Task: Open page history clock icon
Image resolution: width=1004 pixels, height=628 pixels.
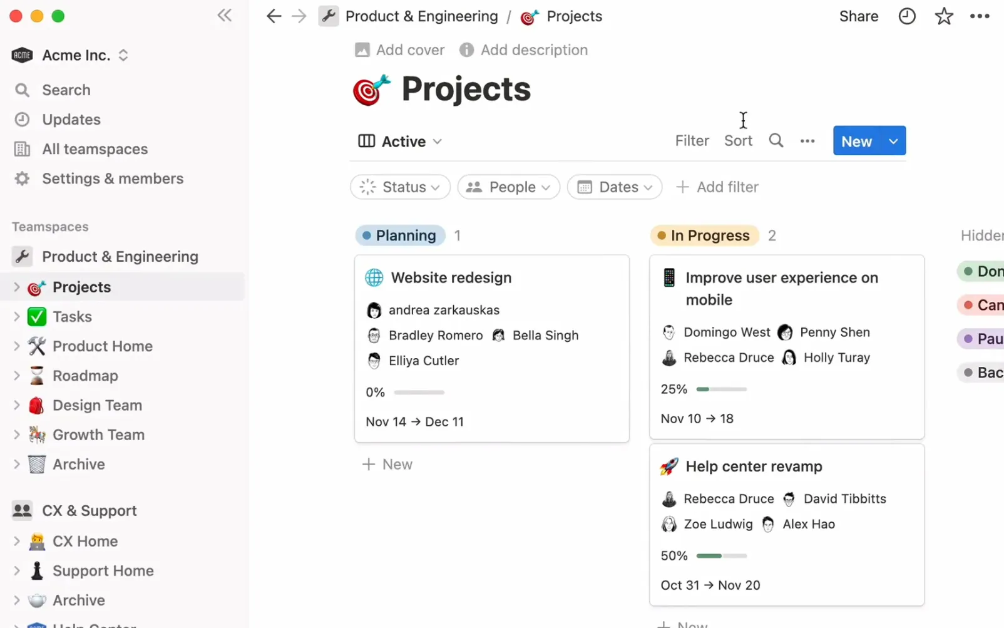Action: click(x=907, y=16)
